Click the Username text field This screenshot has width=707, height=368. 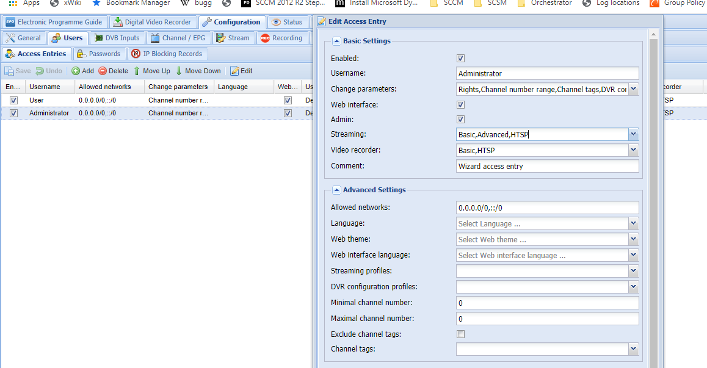tap(547, 73)
